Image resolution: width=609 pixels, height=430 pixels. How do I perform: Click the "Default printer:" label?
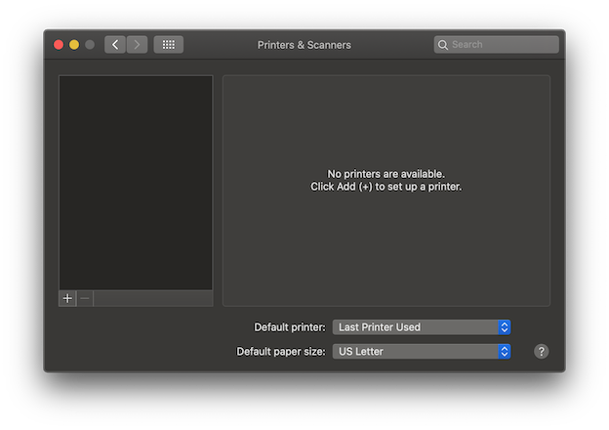289,327
